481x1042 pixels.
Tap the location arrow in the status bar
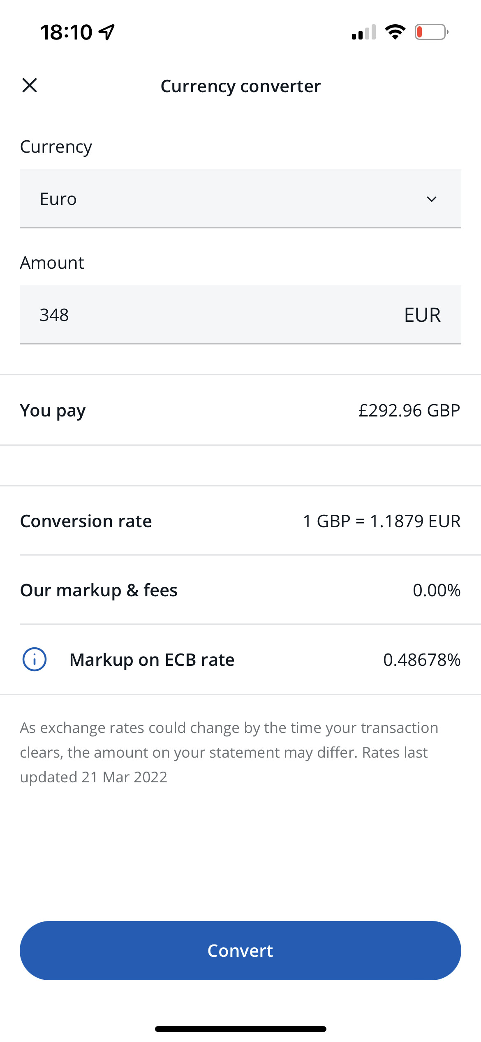(x=107, y=32)
